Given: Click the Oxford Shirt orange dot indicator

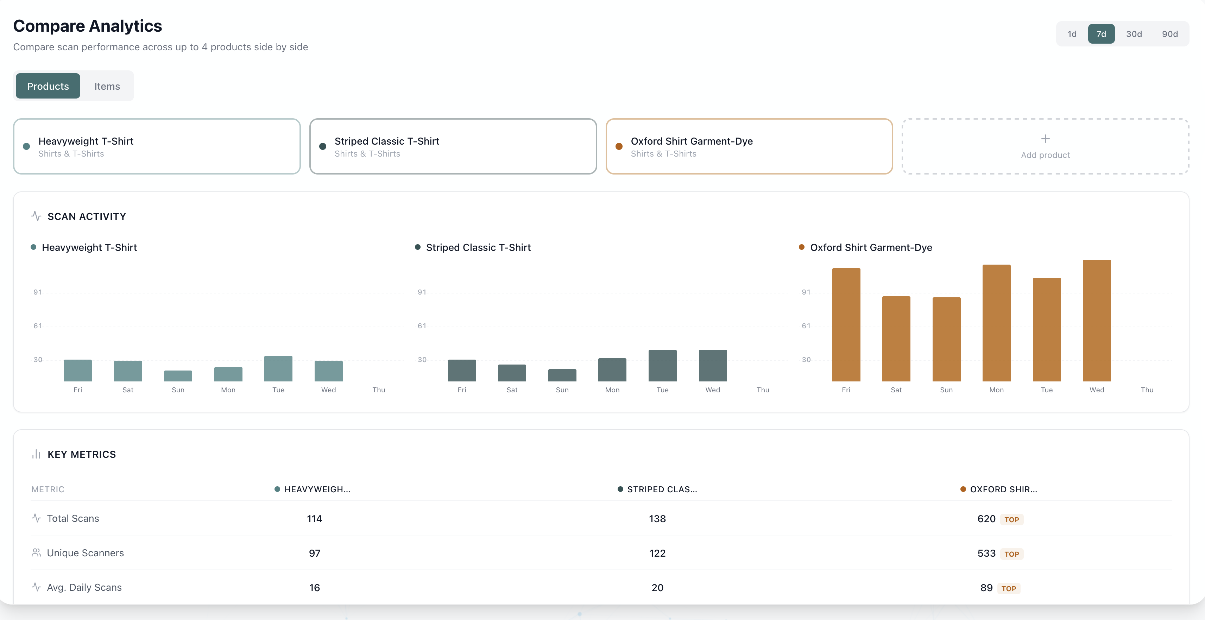Looking at the screenshot, I should click(x=619, y=146).
